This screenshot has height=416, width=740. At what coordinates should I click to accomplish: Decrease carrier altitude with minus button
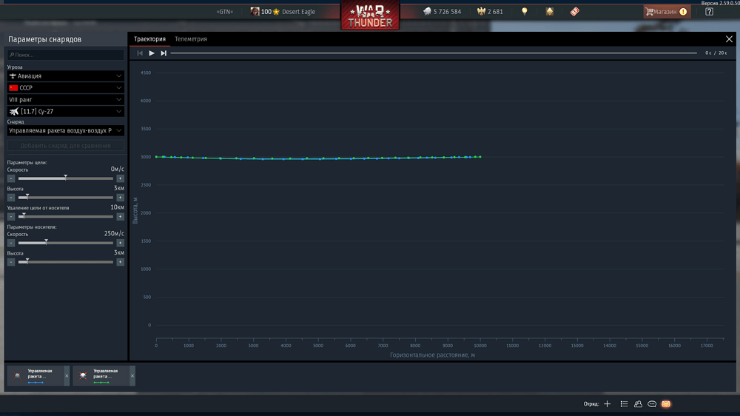(x=11, y=262)
